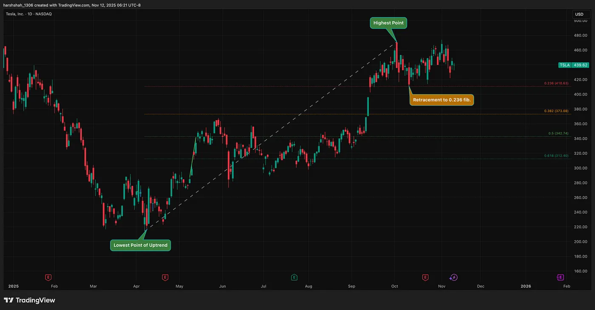Click the 0.618 (312.40) fib level label
Viewport: 595px width, 310px height.
coord(556,156)
